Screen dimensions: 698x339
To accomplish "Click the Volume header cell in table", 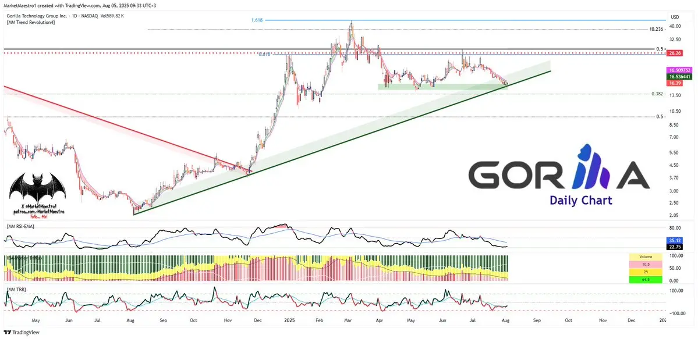I will [x=646, y=256].
